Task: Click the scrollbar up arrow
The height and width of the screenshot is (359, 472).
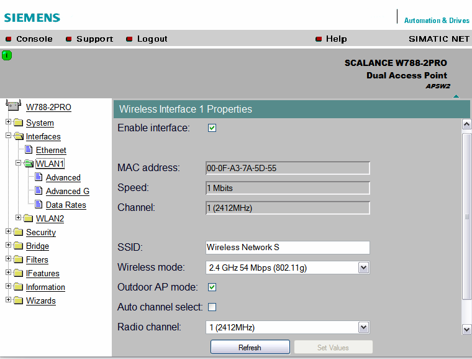Action: click(x=466, y=124)
